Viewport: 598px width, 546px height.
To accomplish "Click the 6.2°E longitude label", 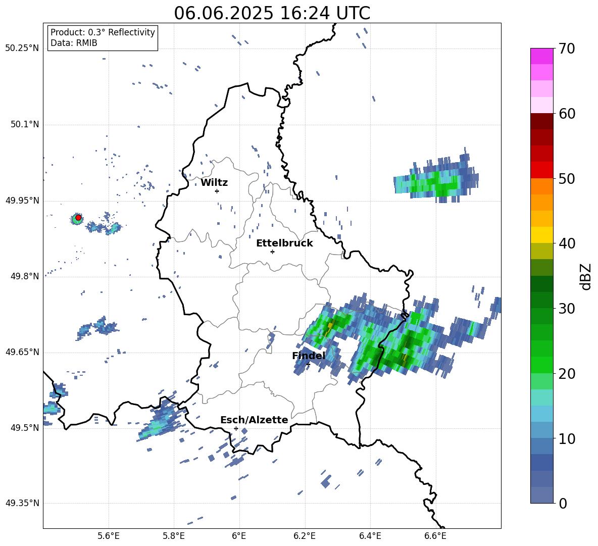I will 305,536.
